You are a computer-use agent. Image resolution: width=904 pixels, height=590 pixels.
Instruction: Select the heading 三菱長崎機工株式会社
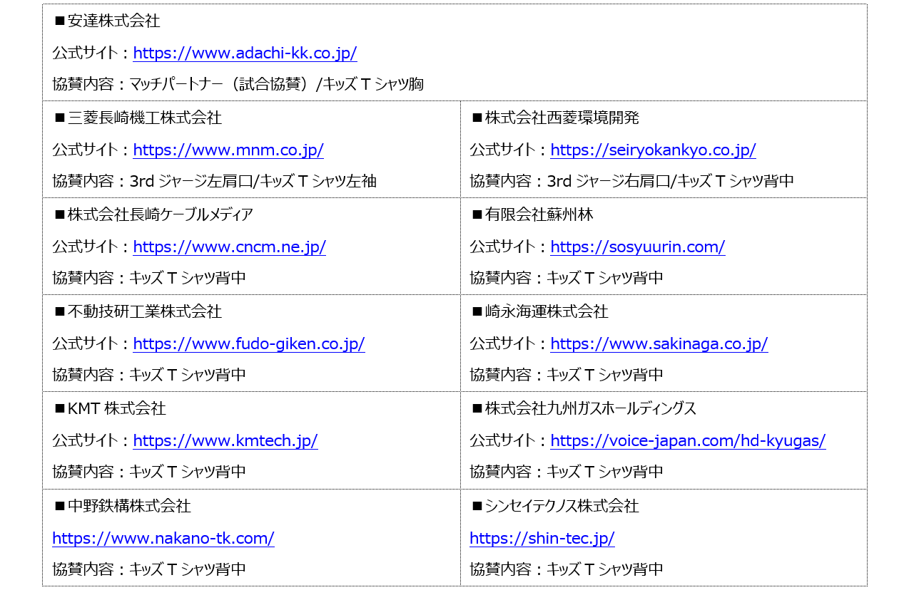[x=145, y=118]
